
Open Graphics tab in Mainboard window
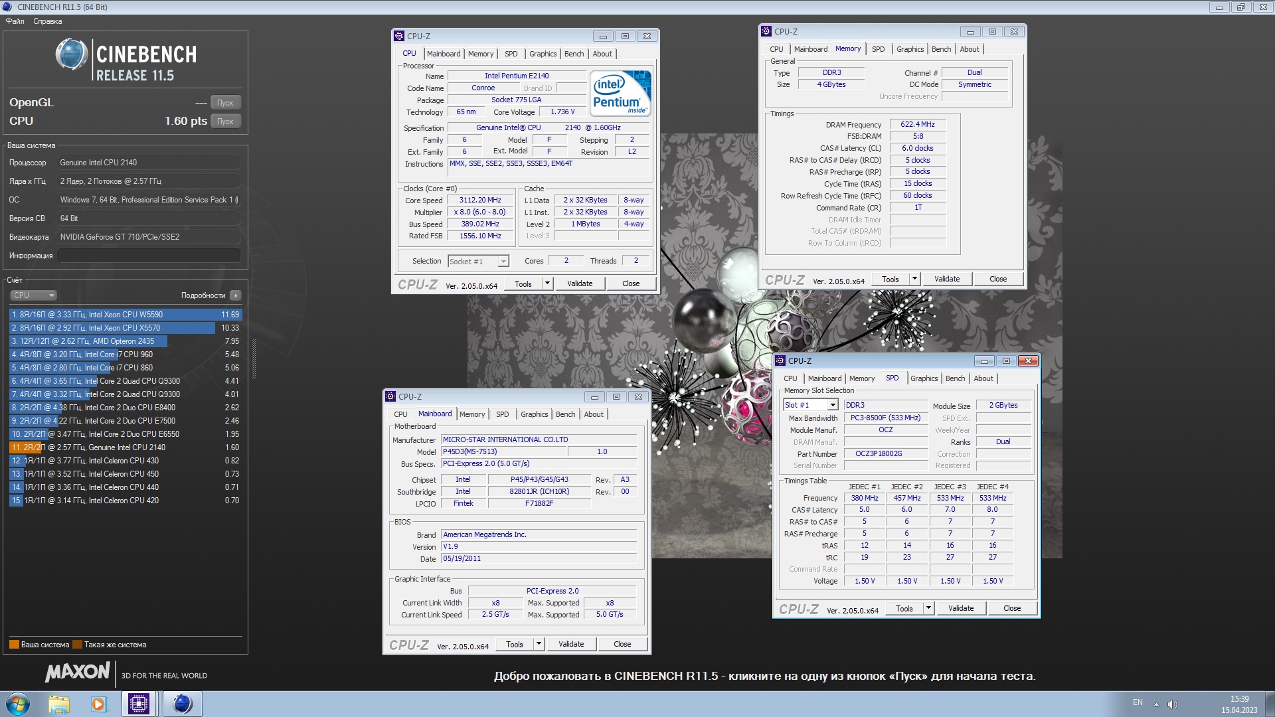(x=534, y=414)
